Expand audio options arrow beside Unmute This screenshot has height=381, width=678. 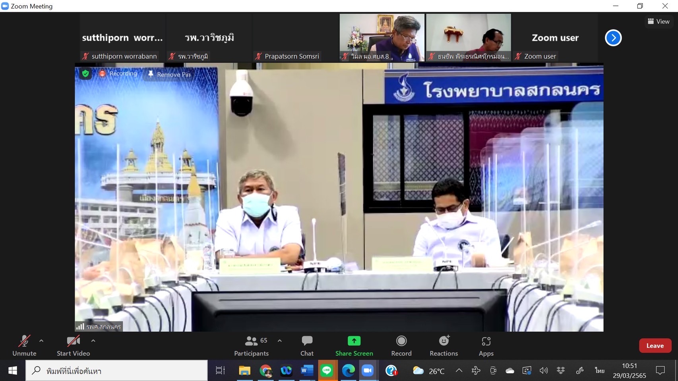(41, 341)
